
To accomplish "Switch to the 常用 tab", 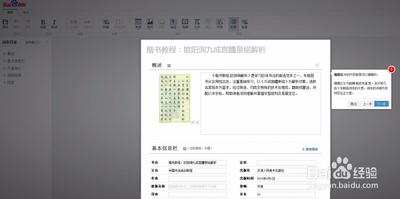I will [x=10, y=12].
